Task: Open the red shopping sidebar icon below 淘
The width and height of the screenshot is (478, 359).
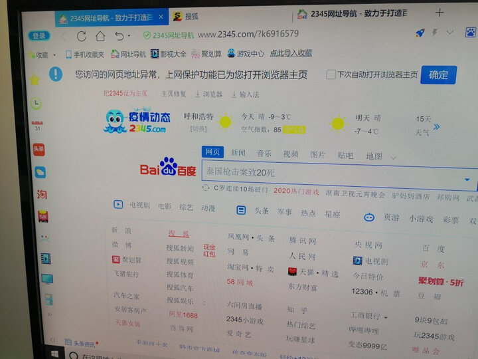Action: (43, 217)
